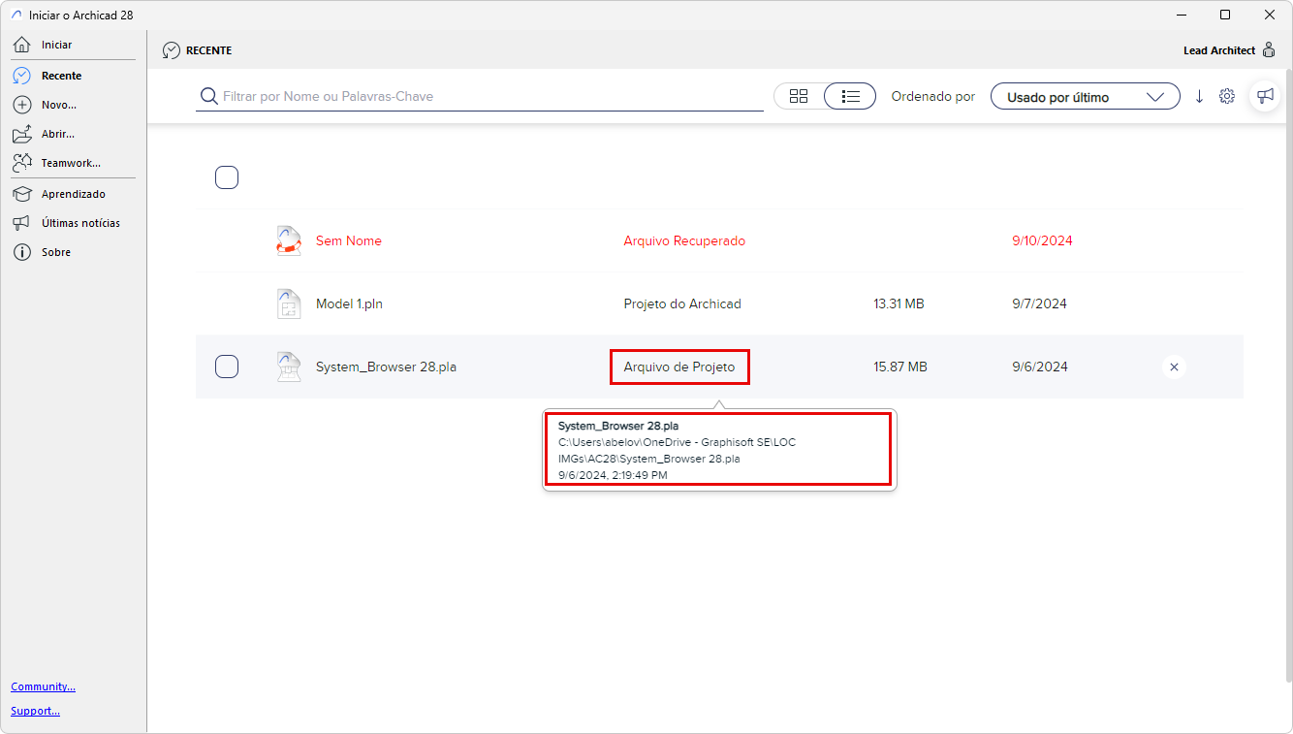Open Aprendizado in the sidebar

click(74, 194)
